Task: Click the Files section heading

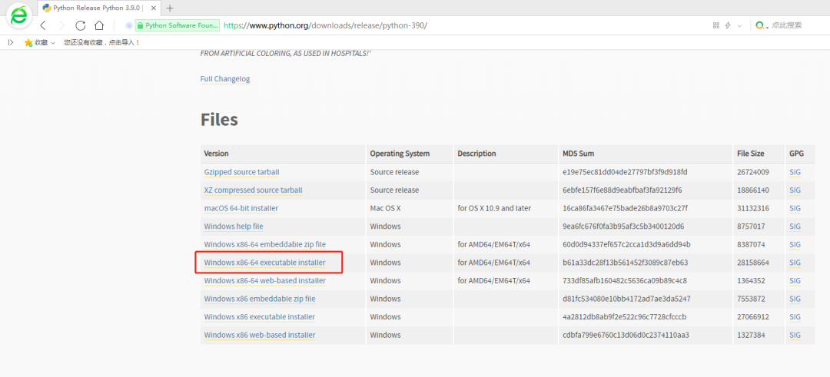Action: pos(219,120)
